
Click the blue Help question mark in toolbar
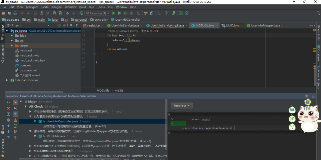166,13
